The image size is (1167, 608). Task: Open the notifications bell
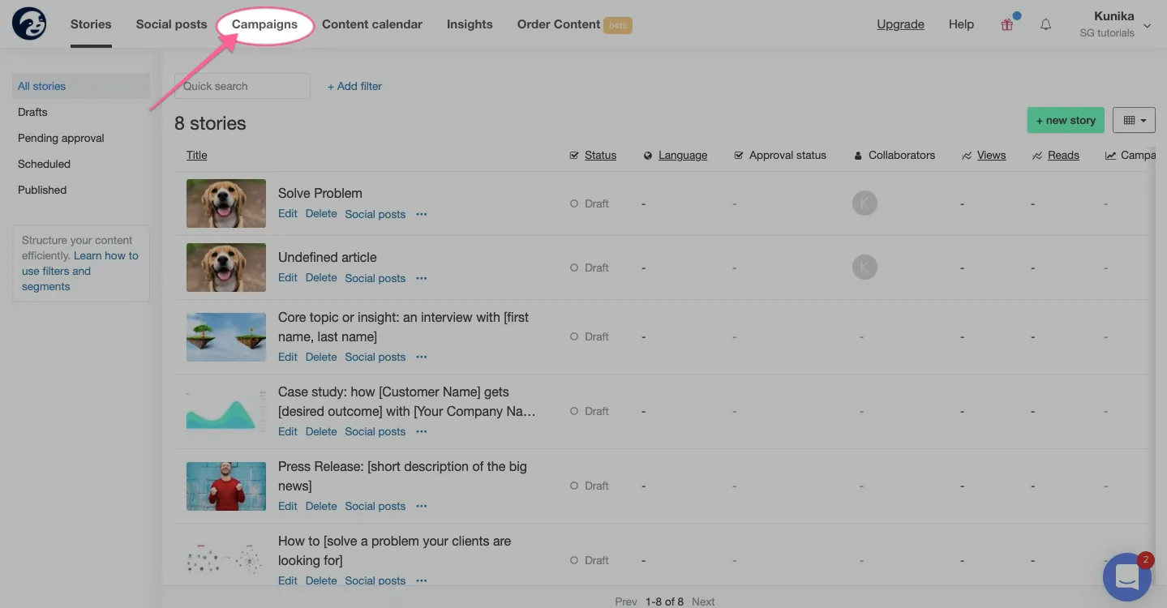(x=1046, y=24)
